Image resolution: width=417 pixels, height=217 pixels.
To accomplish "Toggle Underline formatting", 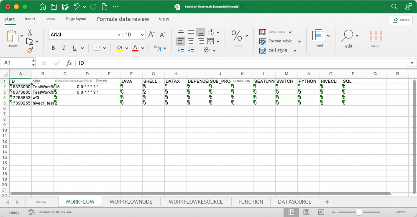I will tap(75, 48).
